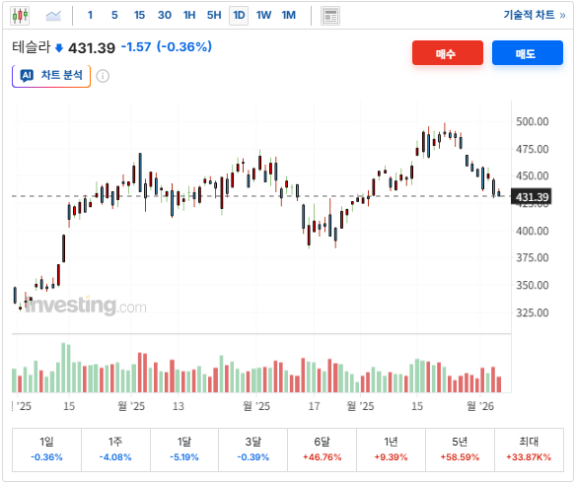Select the 5 minute interval

click(114, 15)
